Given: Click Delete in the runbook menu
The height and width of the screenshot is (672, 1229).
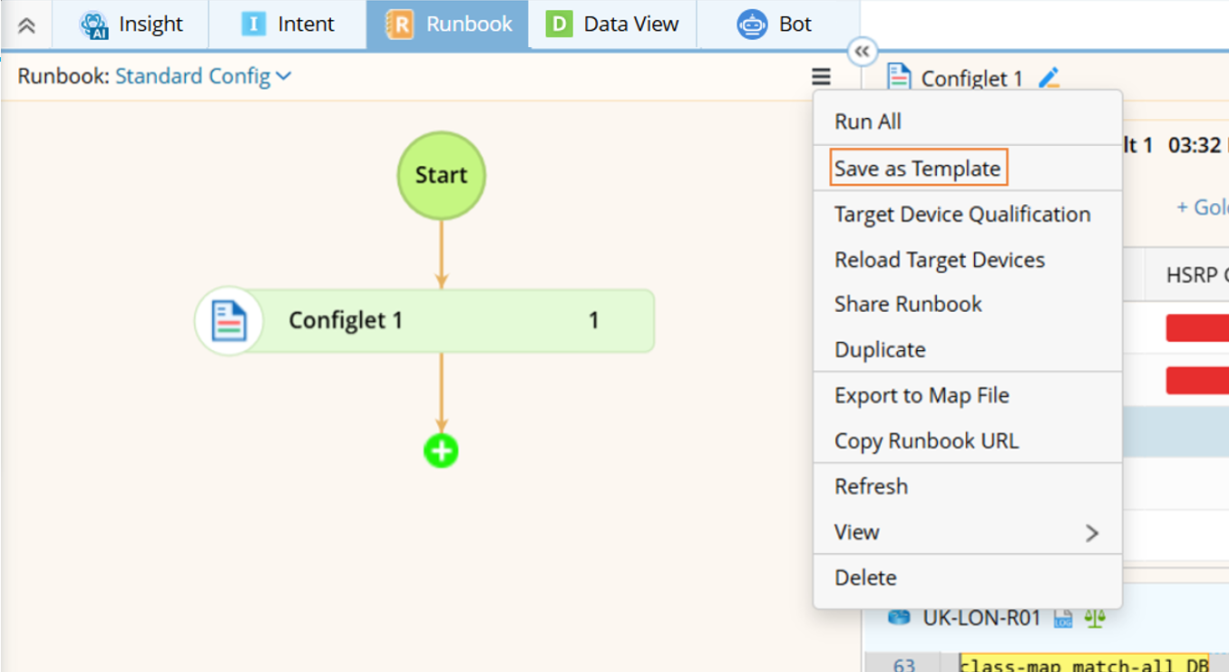Looking at the screenshot, I should (865, 578).
